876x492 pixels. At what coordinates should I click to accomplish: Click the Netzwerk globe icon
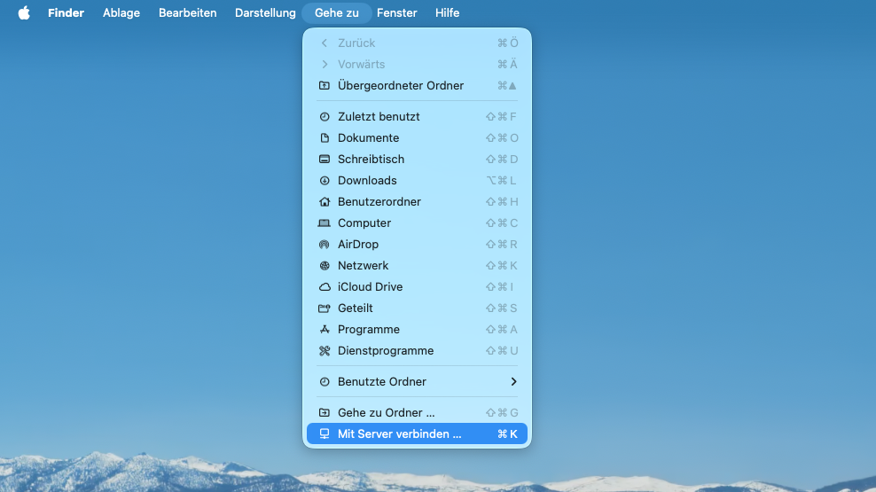tap(324, 266)
